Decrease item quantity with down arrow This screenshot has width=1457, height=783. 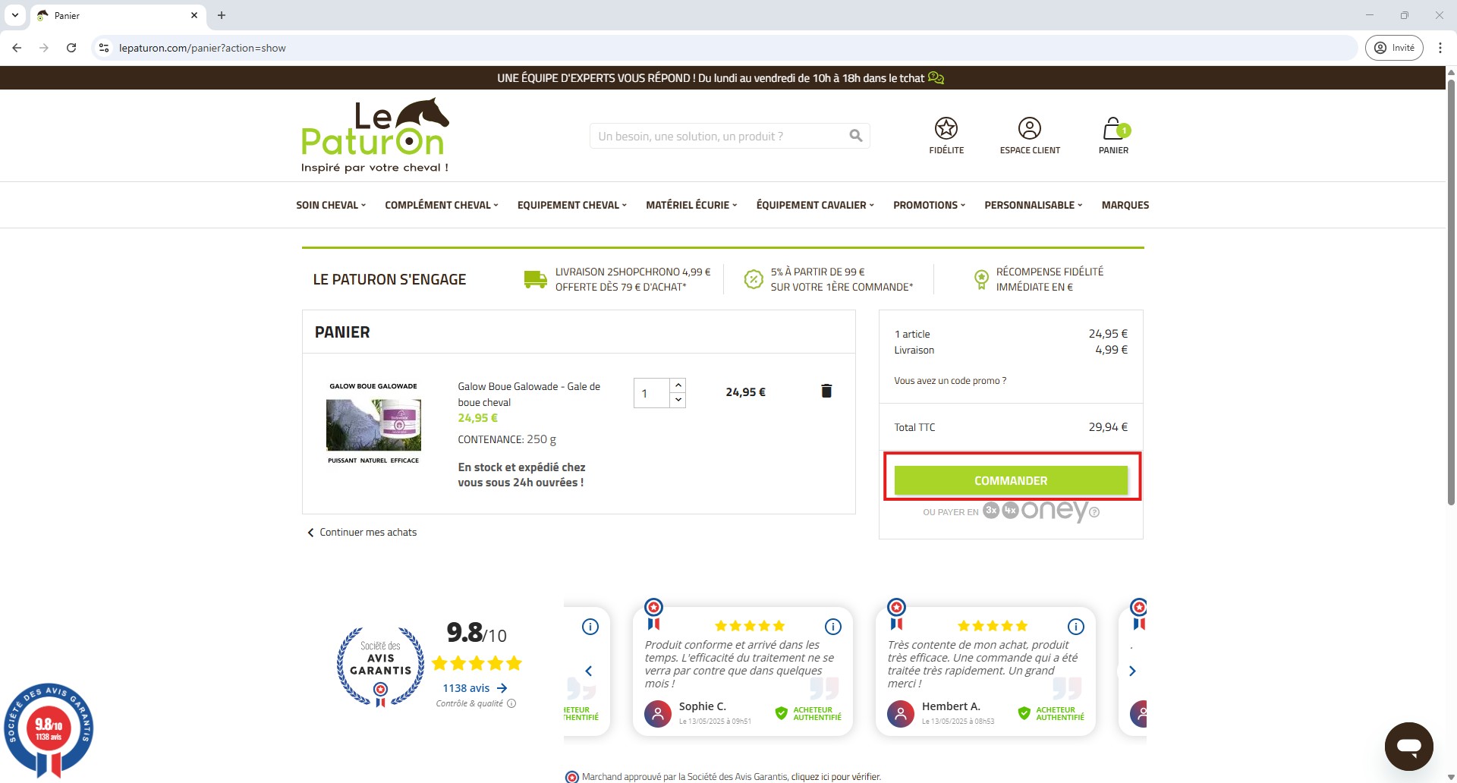[678, 400]
